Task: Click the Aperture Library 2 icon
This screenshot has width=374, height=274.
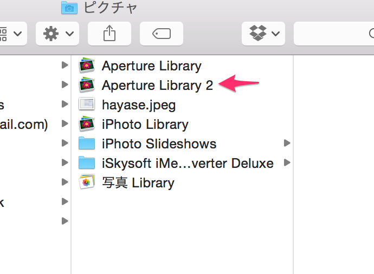Action: click(87, 86)
